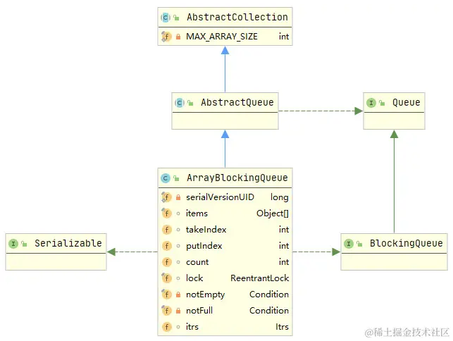
Task: Click the long type of serialVersionUID
Action: point(280,197)
